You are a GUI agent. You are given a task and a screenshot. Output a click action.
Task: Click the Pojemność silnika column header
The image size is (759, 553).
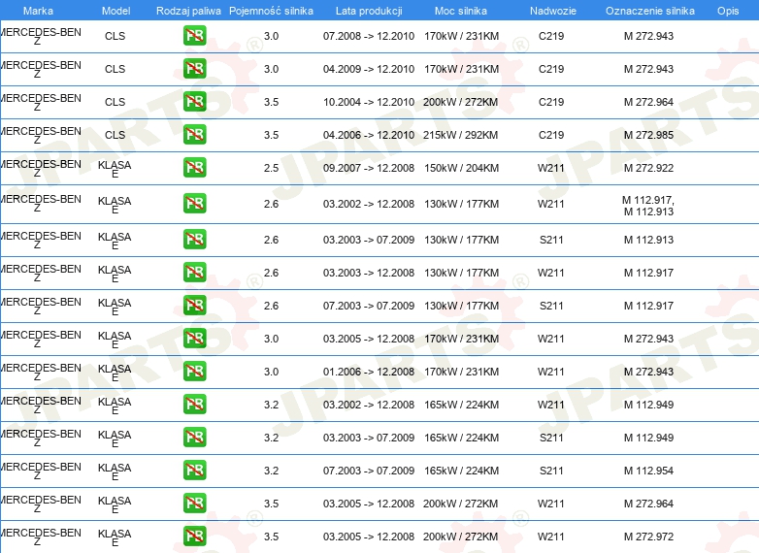(x=271, y=10)
